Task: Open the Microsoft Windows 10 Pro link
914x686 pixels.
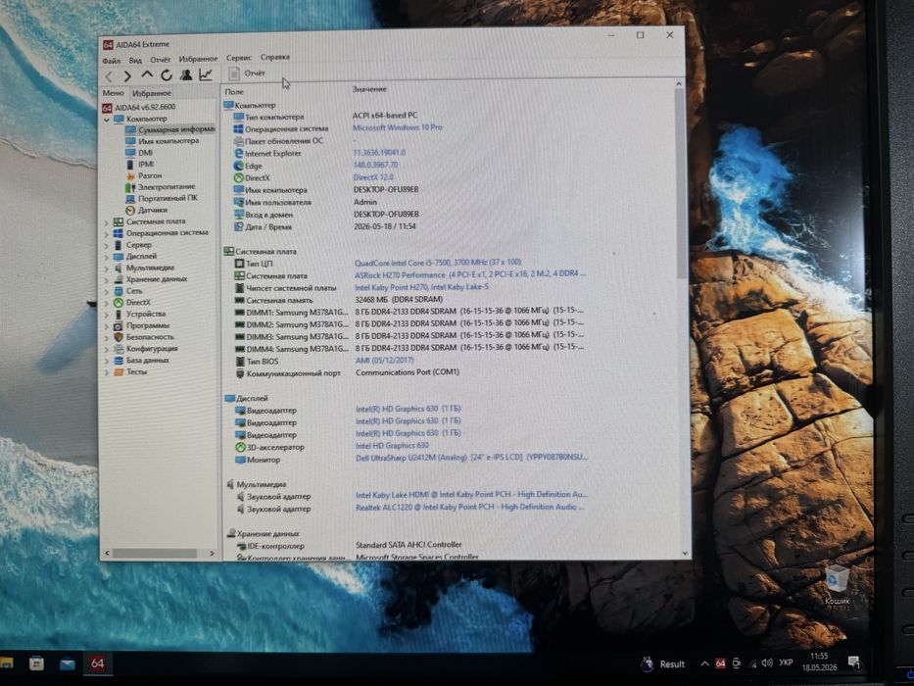Action: tap(398, 127)
